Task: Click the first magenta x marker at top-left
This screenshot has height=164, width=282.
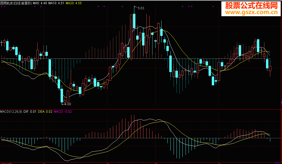Action: pos(2,6)
